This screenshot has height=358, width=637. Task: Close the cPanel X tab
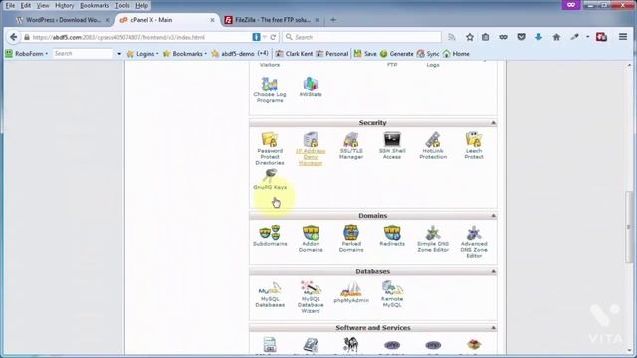point(212,20)
